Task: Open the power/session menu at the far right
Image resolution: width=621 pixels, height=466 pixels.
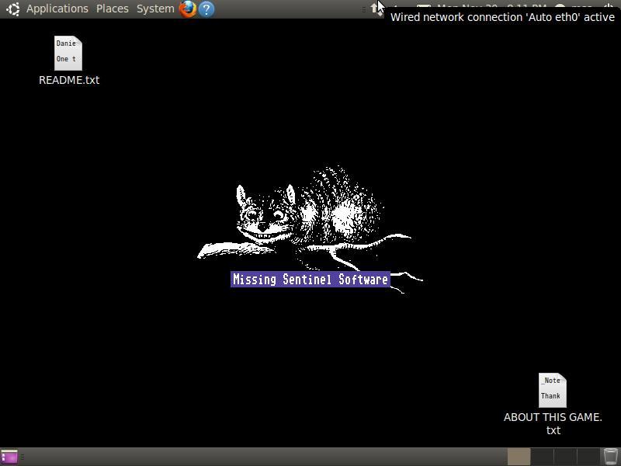Action: click(610, 6)
